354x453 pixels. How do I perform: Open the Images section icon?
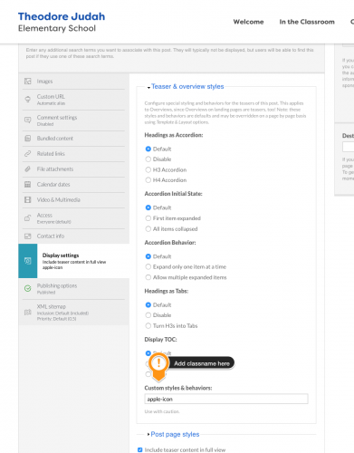[x=28, y=82]
